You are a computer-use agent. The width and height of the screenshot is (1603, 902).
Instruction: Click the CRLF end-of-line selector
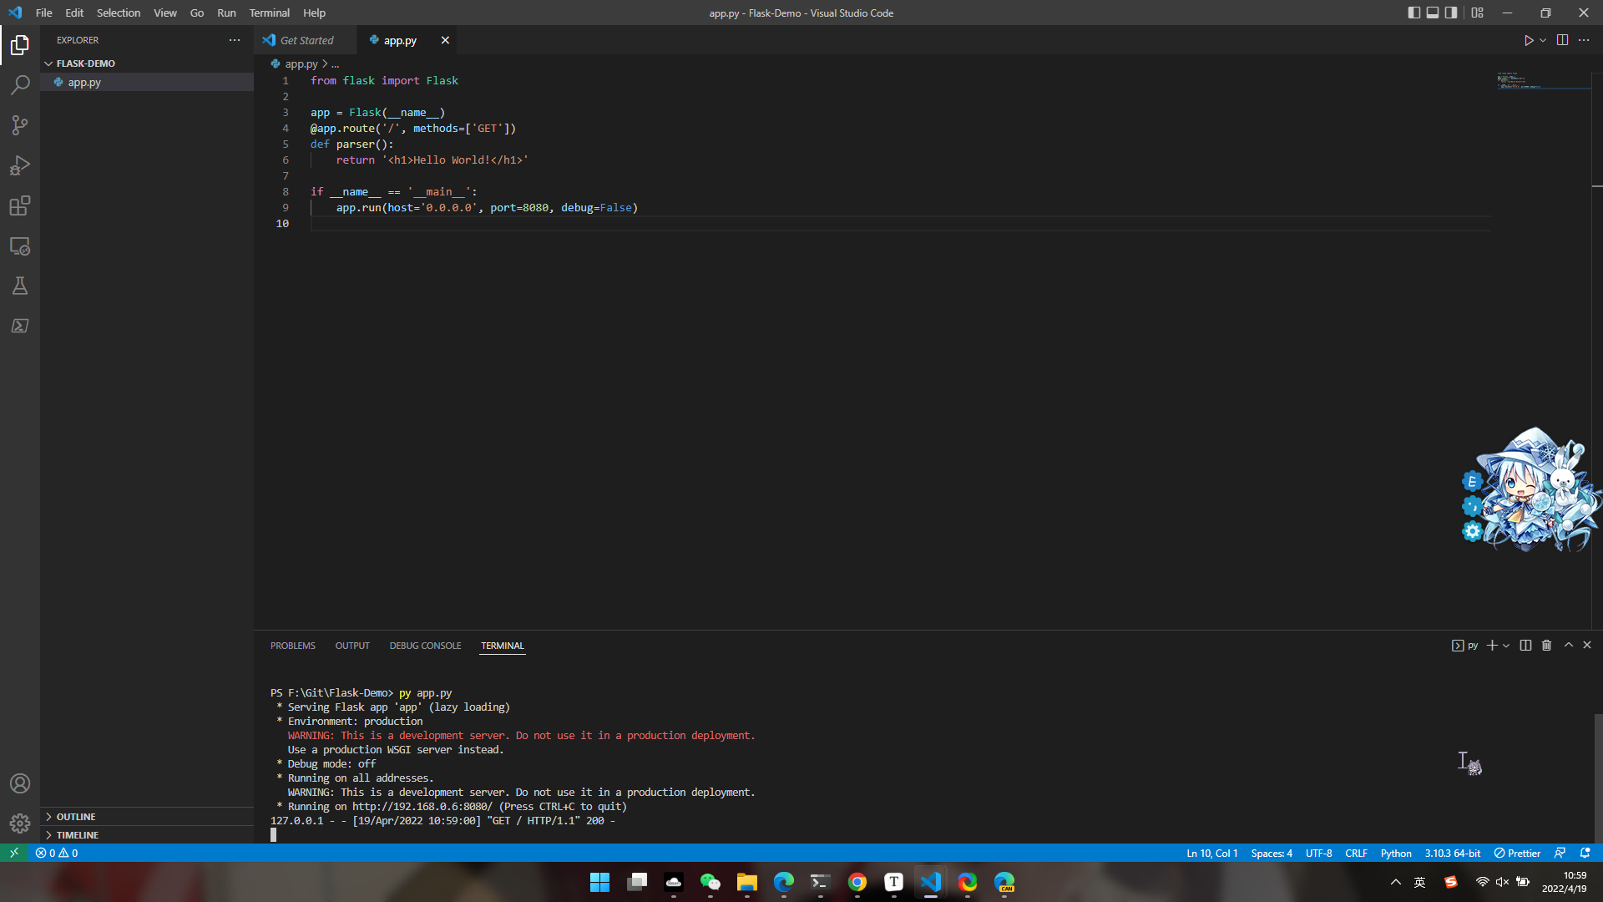click(1356, 853)
